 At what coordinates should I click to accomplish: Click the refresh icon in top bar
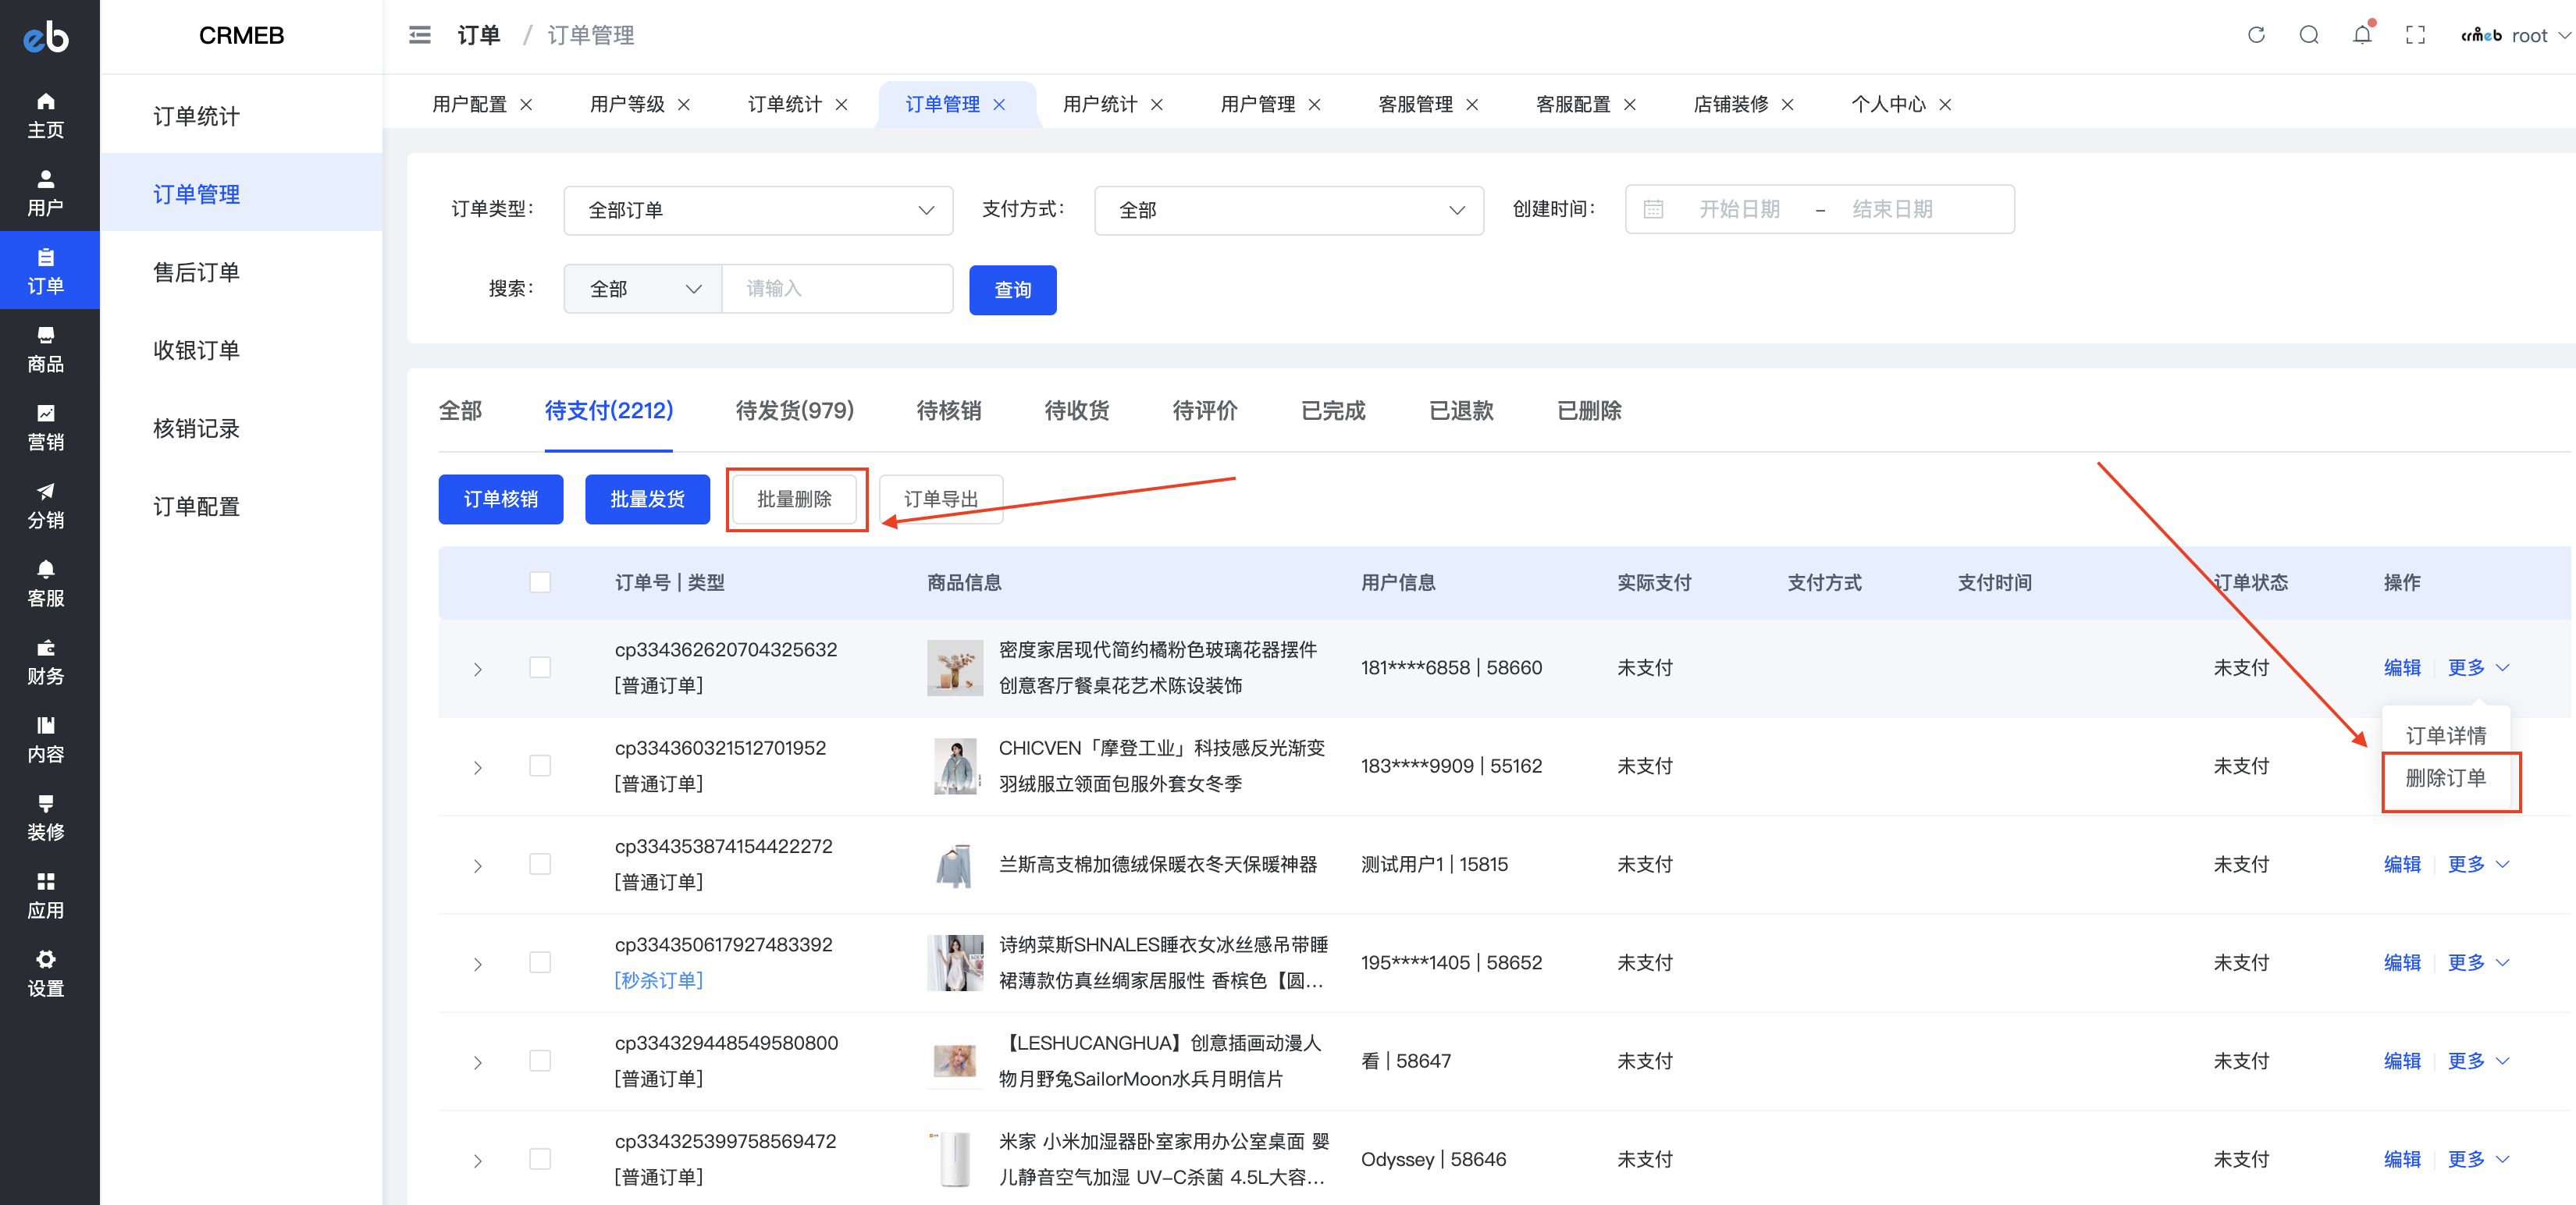[x=2257, y=34]
